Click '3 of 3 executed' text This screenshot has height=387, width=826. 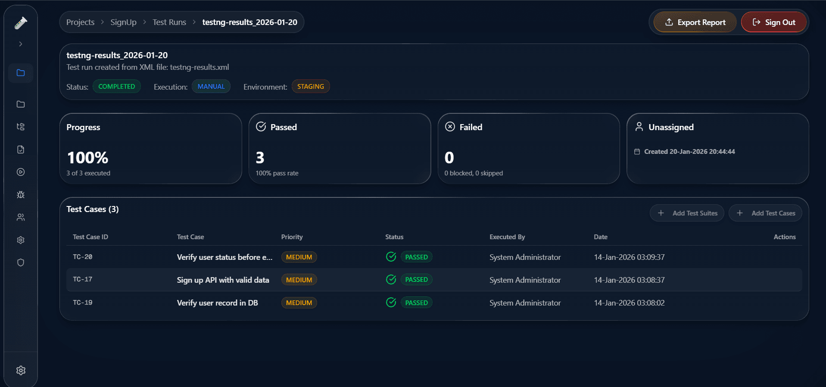point(88,173)
